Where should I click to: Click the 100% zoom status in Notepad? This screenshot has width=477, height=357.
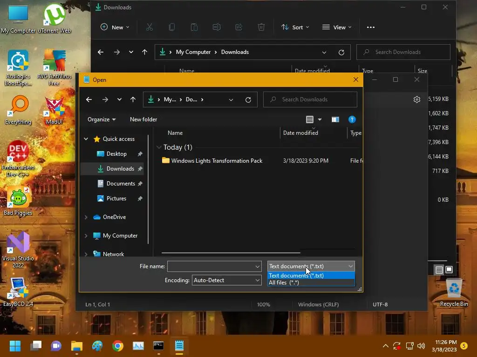click(x=263, y=304)
